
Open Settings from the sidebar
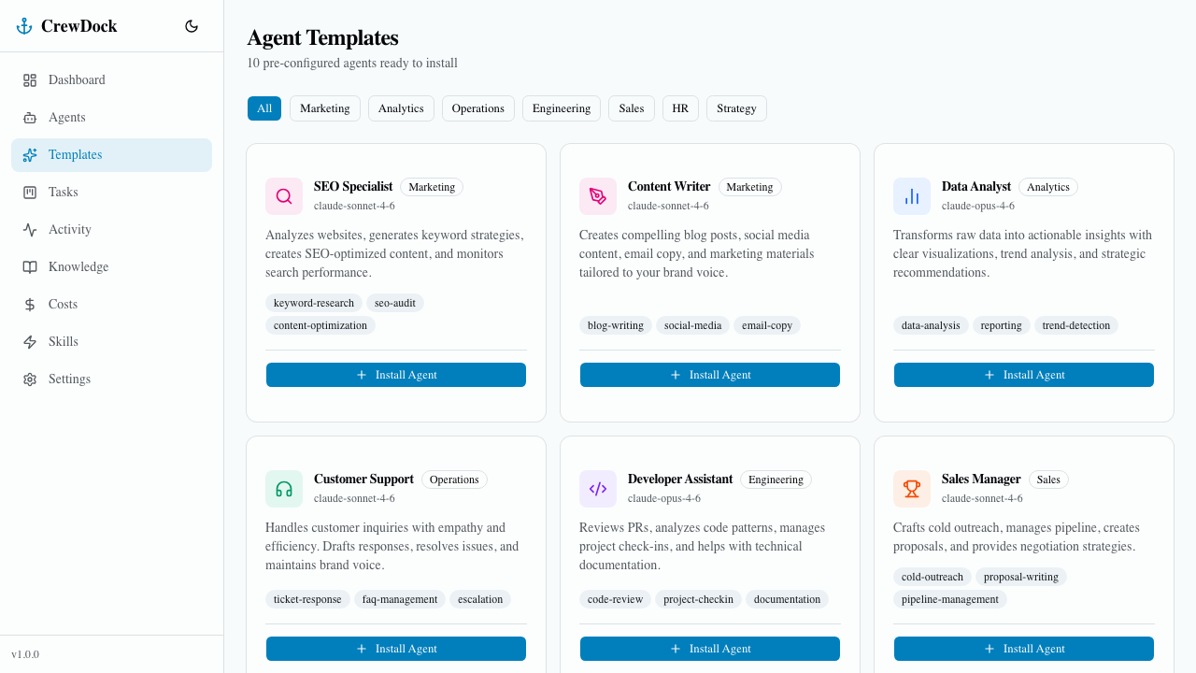click(69, 379)
